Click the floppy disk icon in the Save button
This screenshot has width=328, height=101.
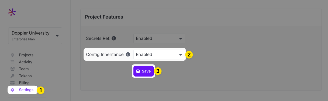click(138, 71)
